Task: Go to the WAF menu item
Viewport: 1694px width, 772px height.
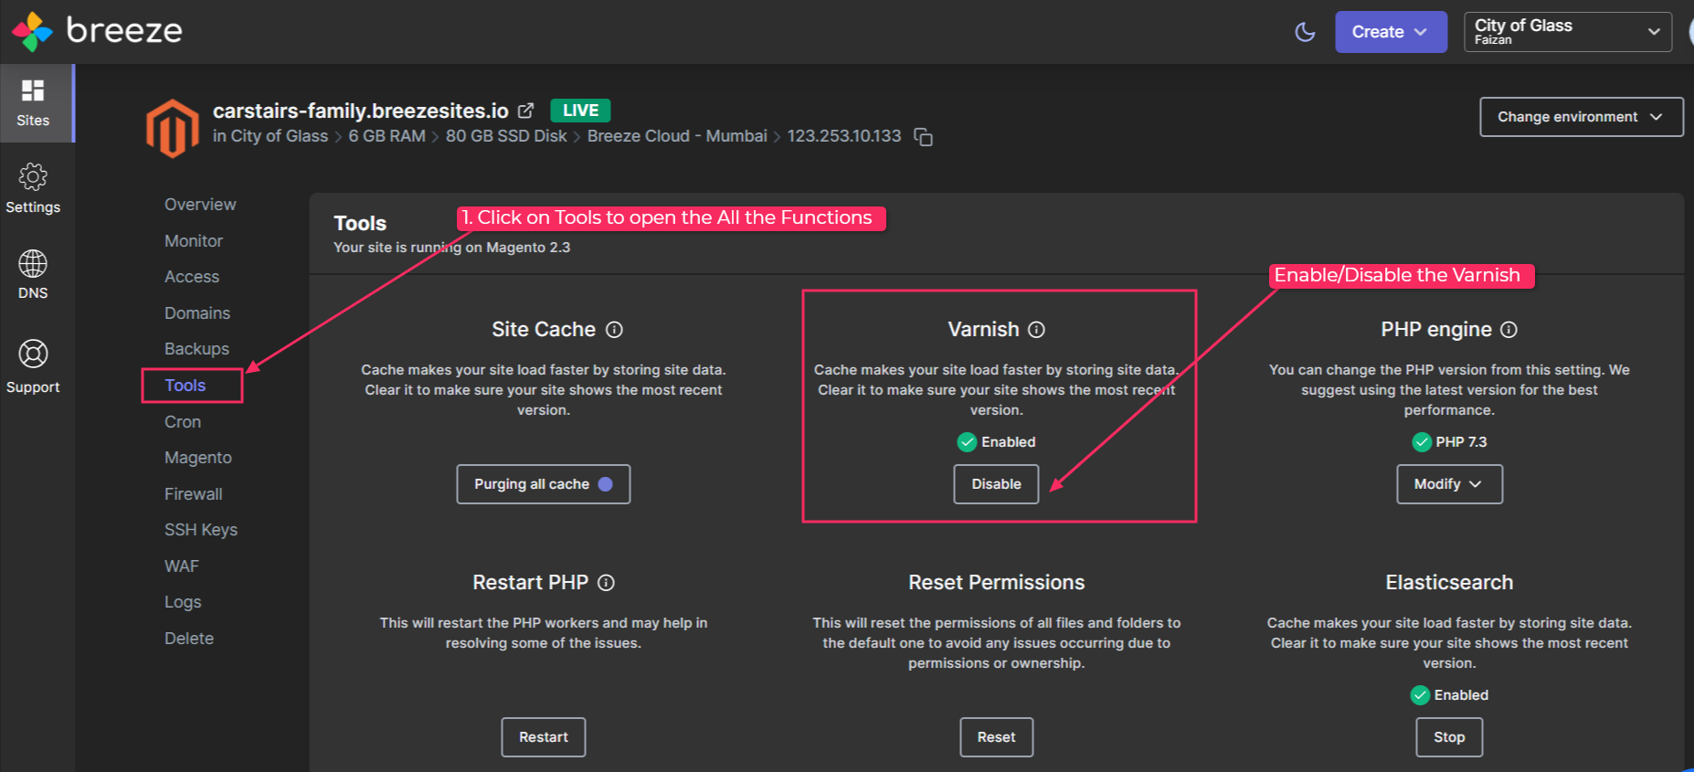Action: point(182,566)
